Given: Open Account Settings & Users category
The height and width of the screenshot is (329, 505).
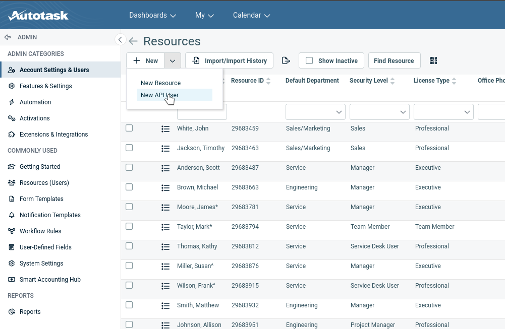Looking at the screenshot, I should [61, 70].
